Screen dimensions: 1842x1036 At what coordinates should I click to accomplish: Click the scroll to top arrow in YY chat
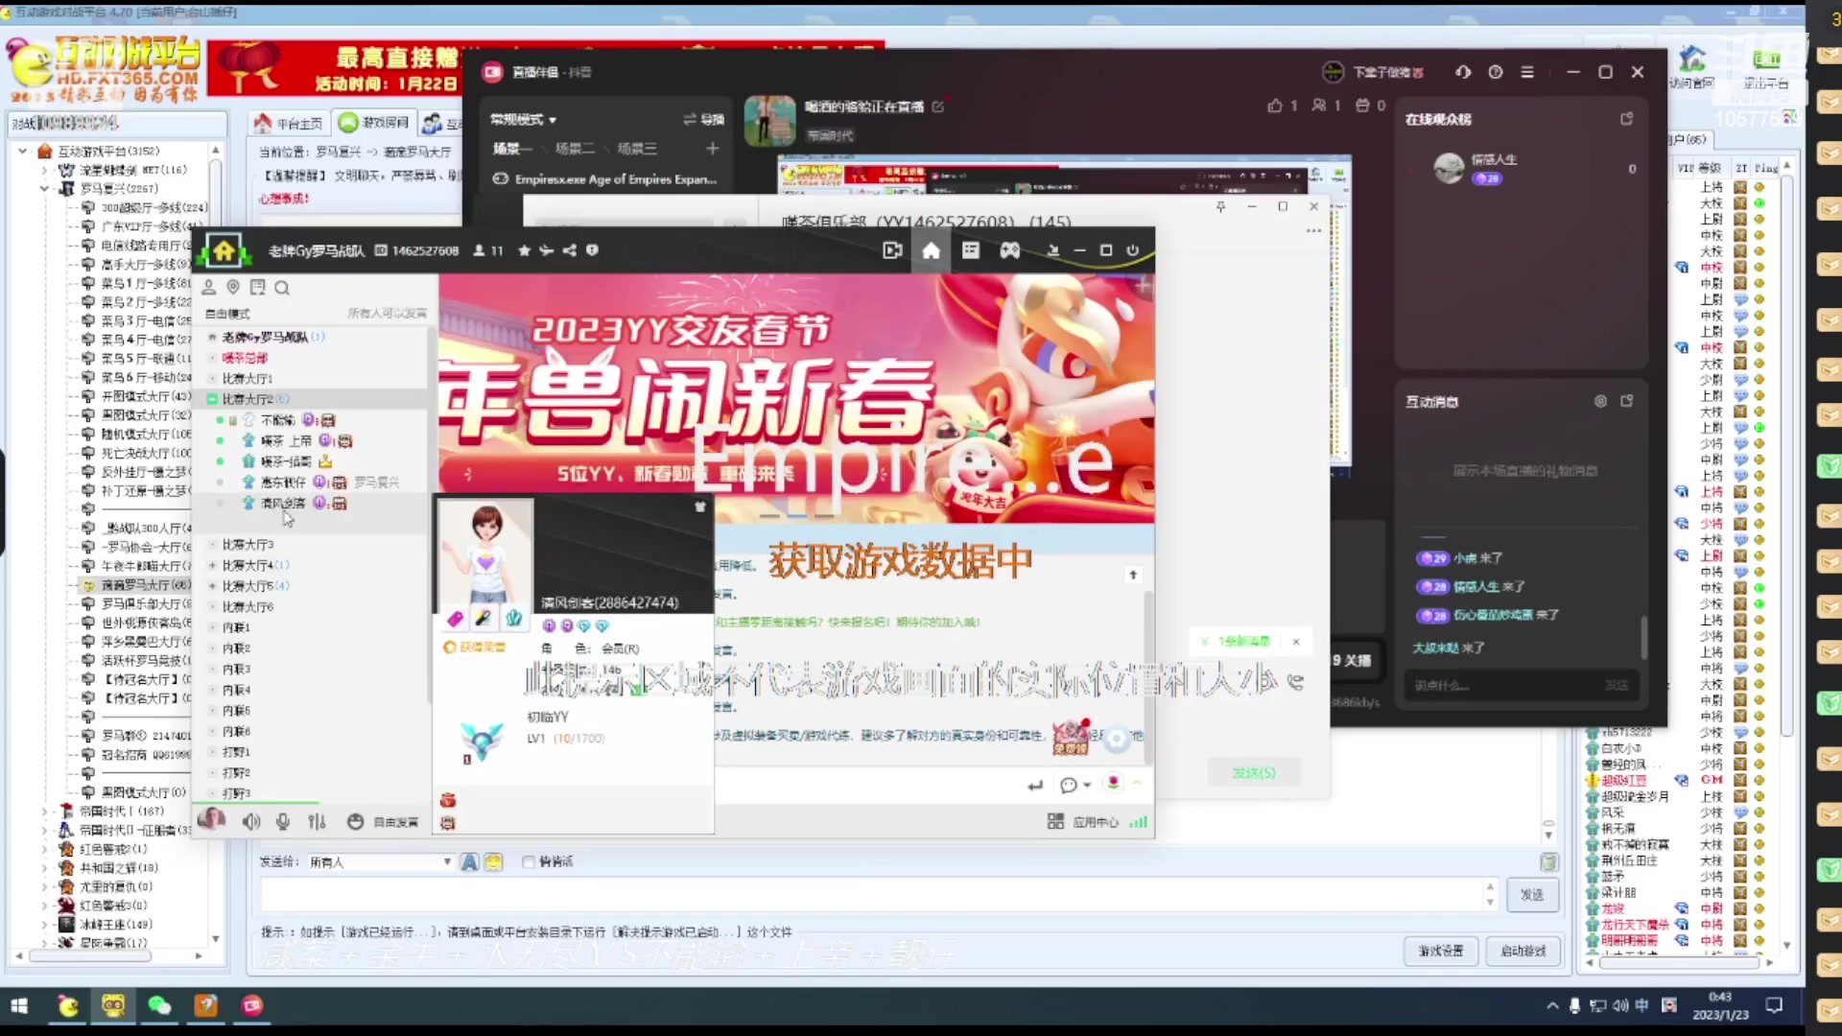(1133, 575)
